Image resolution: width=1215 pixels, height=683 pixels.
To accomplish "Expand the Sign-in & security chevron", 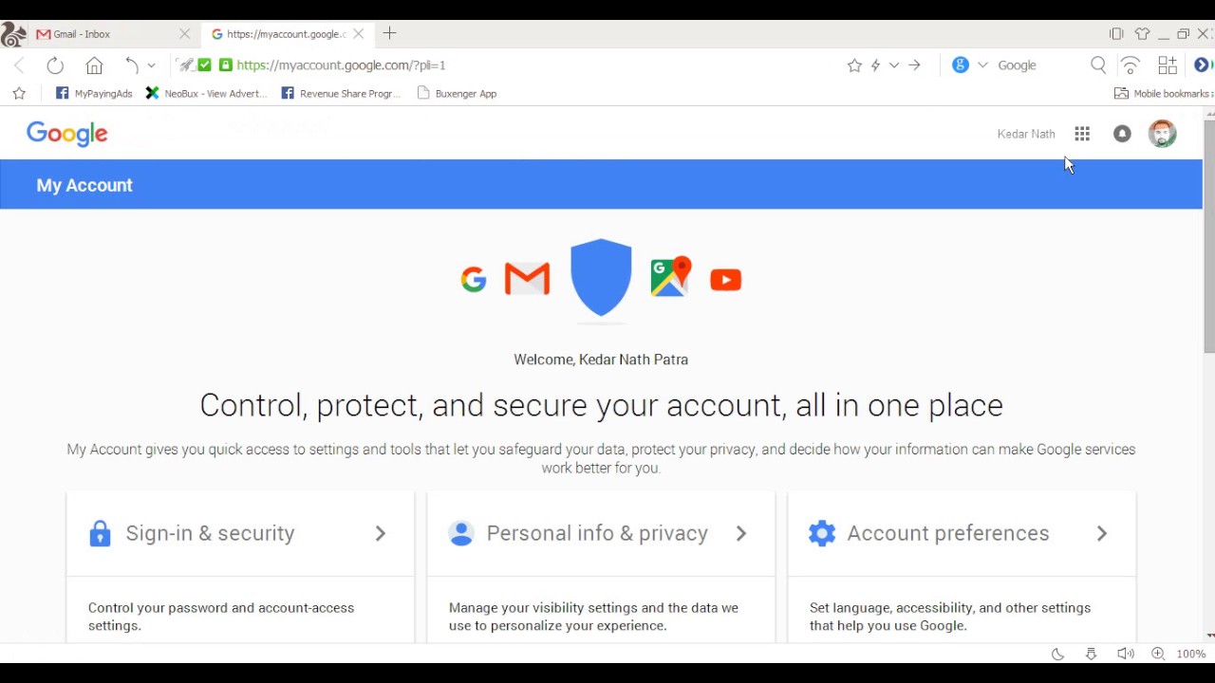I will tap(381, 533).
